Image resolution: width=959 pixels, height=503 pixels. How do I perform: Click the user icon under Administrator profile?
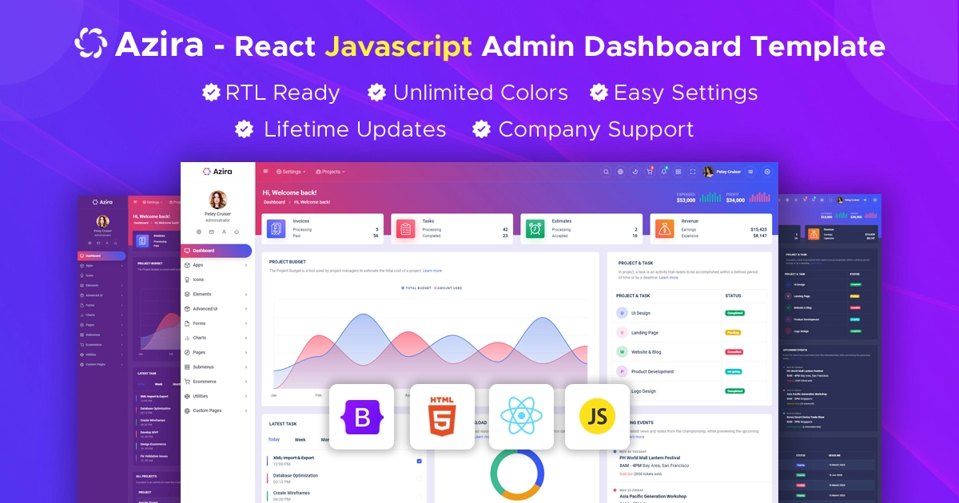coord(224,232)
